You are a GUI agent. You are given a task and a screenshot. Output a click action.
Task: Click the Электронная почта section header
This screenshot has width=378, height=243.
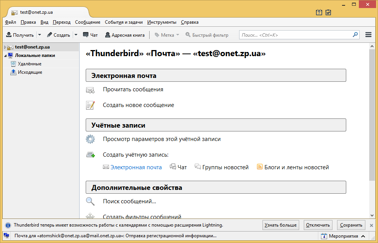216,75
